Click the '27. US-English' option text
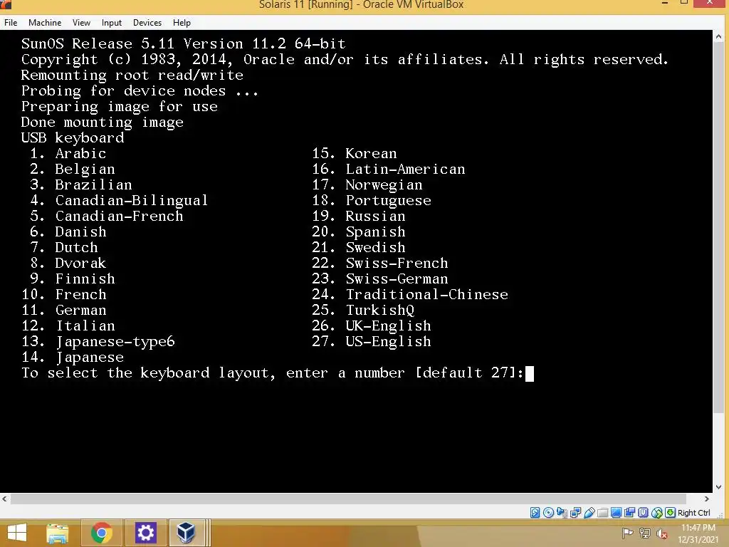The height and width of the screenshot is (547, 729). (372, 342)
